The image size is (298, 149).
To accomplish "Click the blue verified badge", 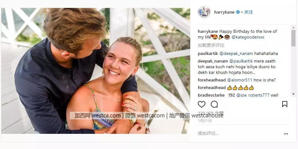I will (x=238, y=12).
